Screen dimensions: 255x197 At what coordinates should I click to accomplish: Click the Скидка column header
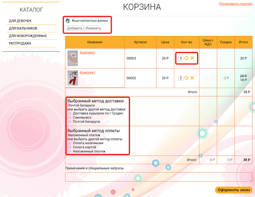click(x=226, y=42)
